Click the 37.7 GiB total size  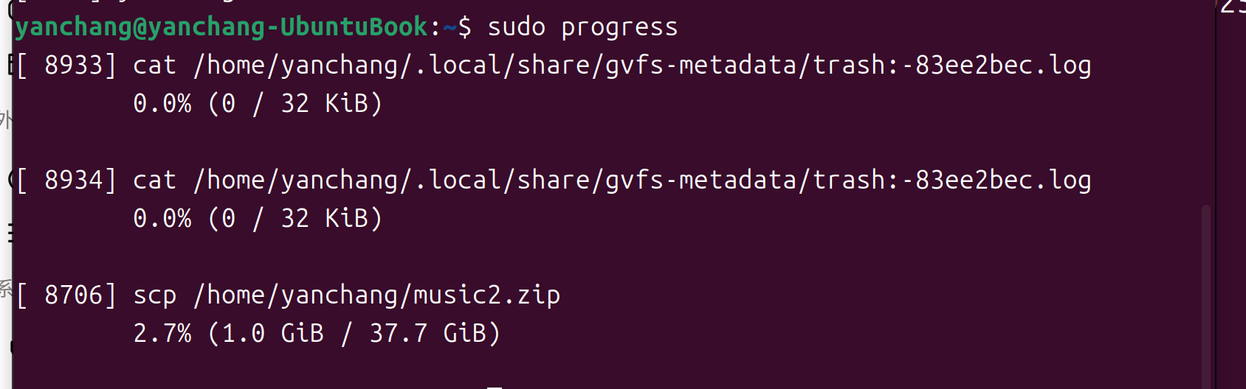pos(428,334)
